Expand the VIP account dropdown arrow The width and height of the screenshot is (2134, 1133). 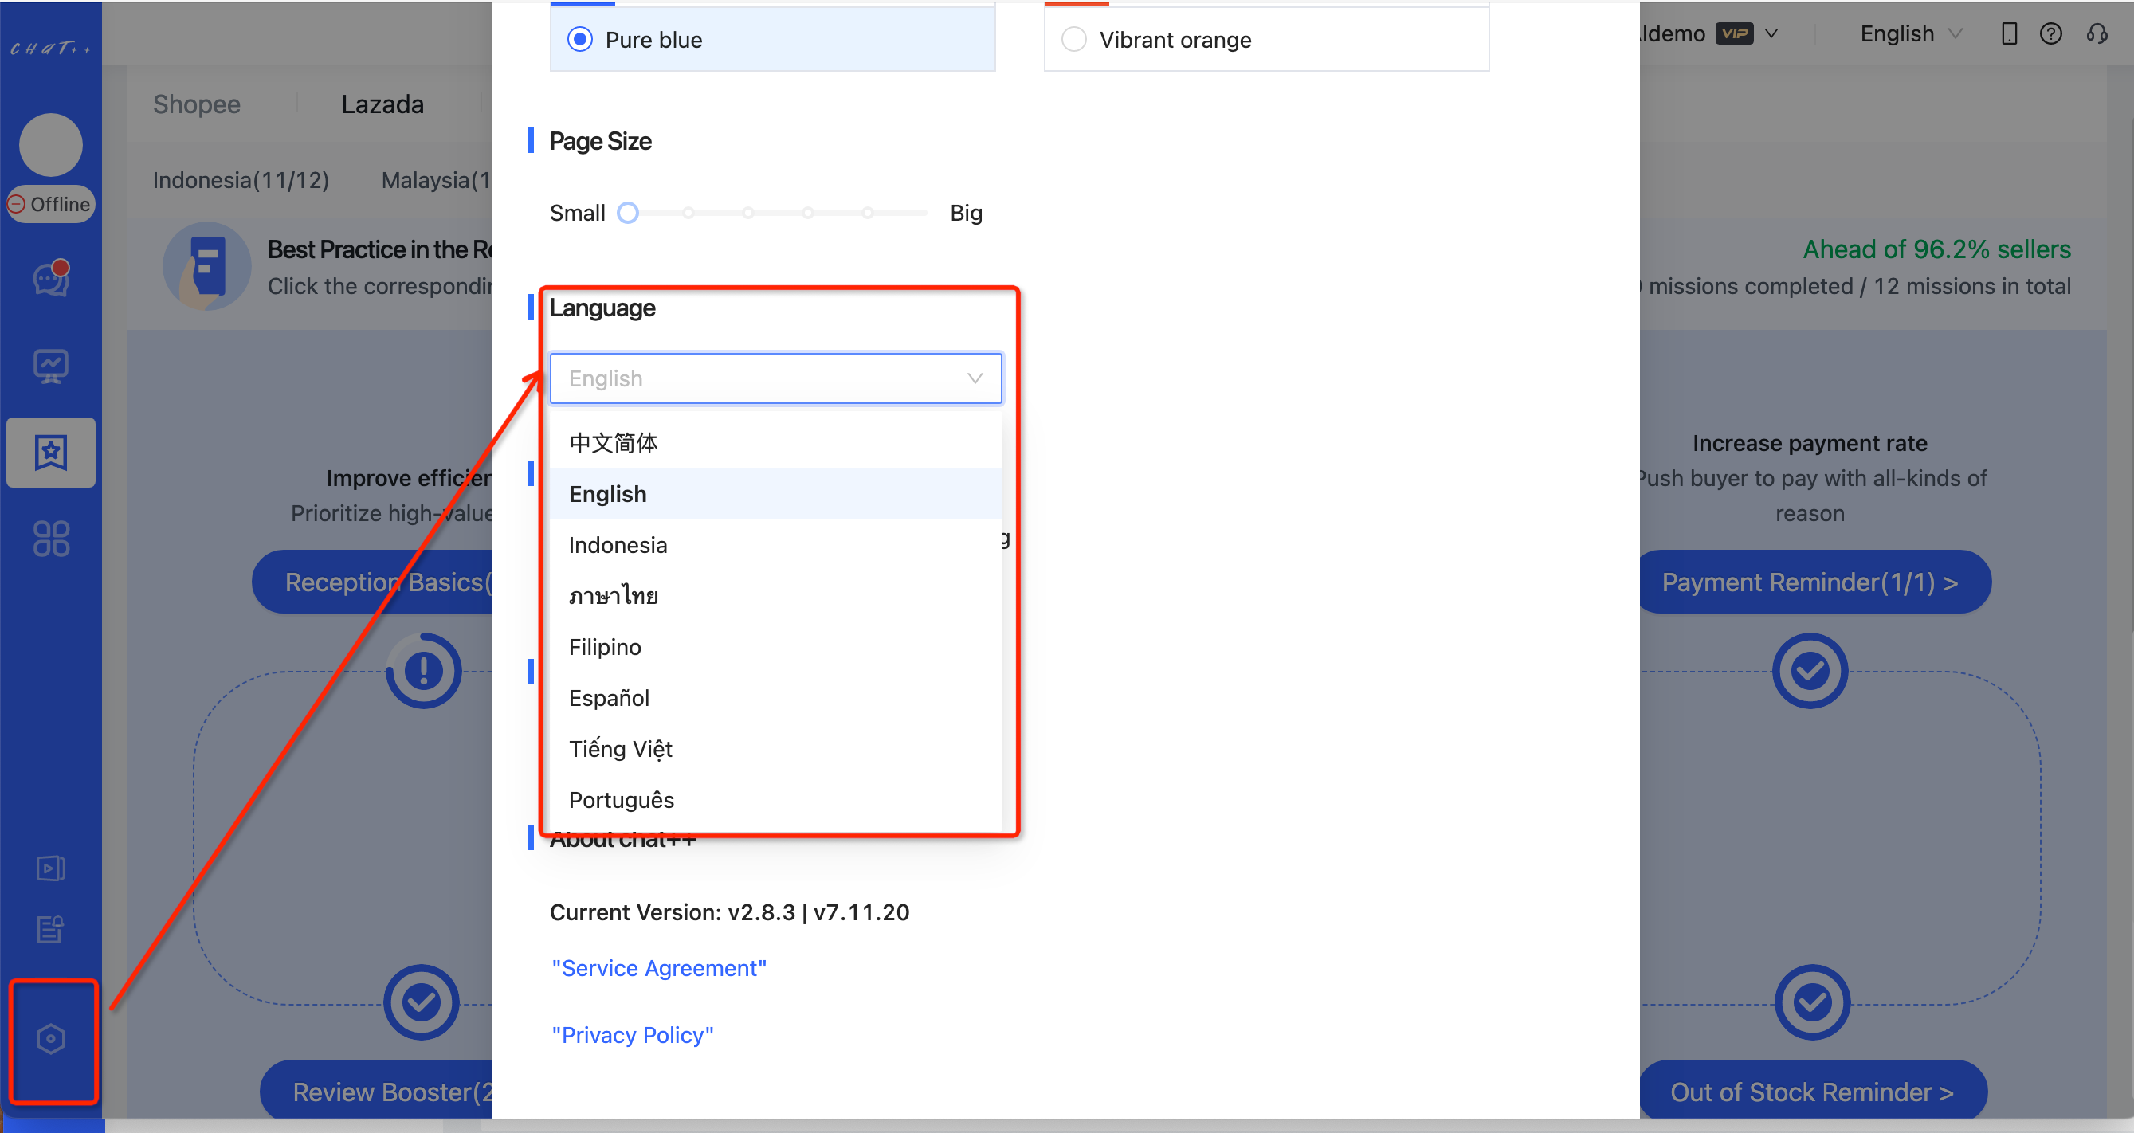click(1771, 34)
